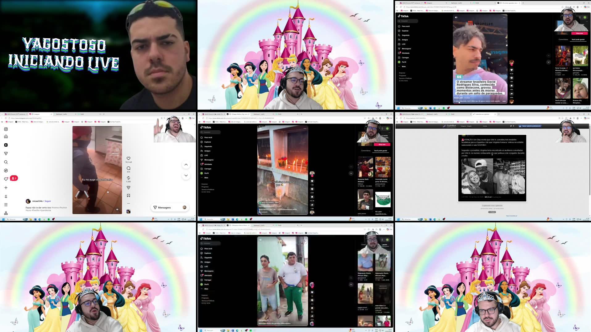Click the audio thumbnail below the reel actions
This screenshot has width=591, height=332.
(128, 212)
